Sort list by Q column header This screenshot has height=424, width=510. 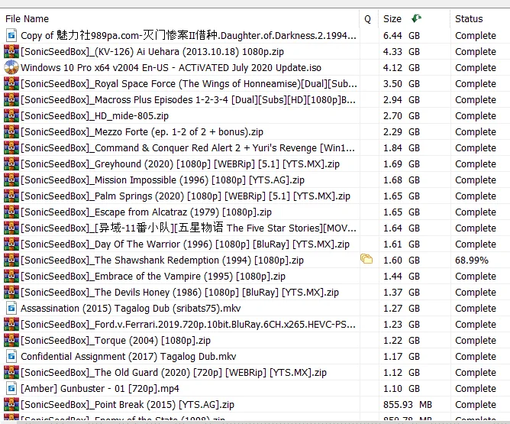tap(367, 19)
